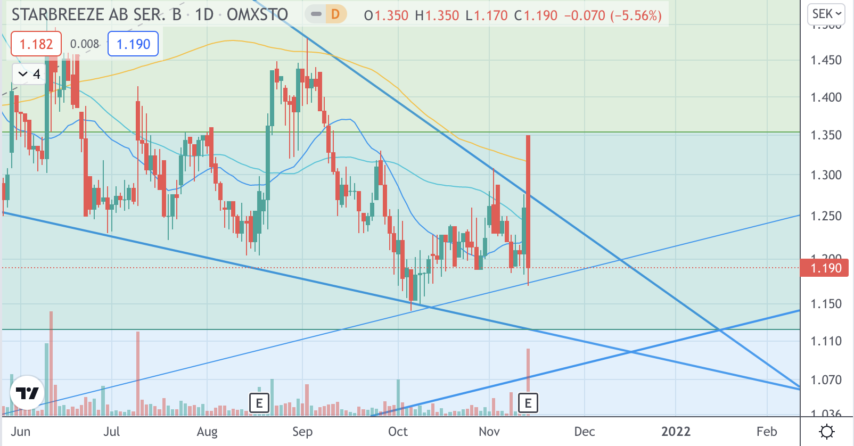
Task: Click the buy price 1.190 button
Action: tap(133, 44)
